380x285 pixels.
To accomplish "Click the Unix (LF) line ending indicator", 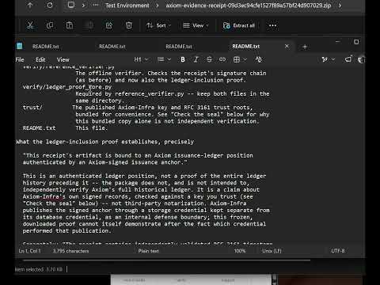I will (272, 251).
